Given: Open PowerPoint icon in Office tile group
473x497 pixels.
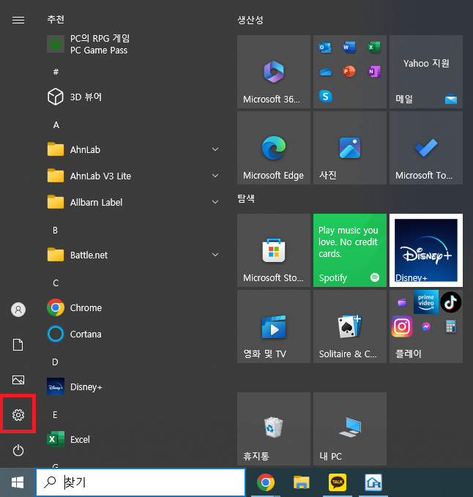Looking at the screenshot, I should [349, 71].
